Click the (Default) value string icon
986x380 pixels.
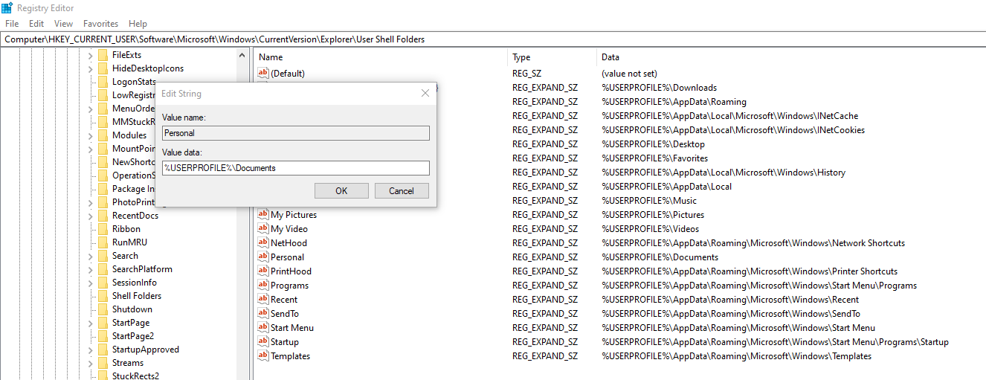click(x=262, y=74)
